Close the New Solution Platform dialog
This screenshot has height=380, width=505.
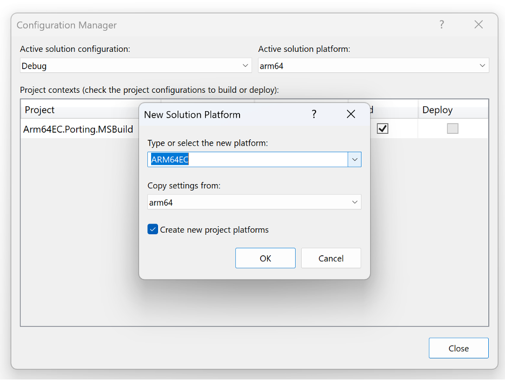(x=351, y=114)
